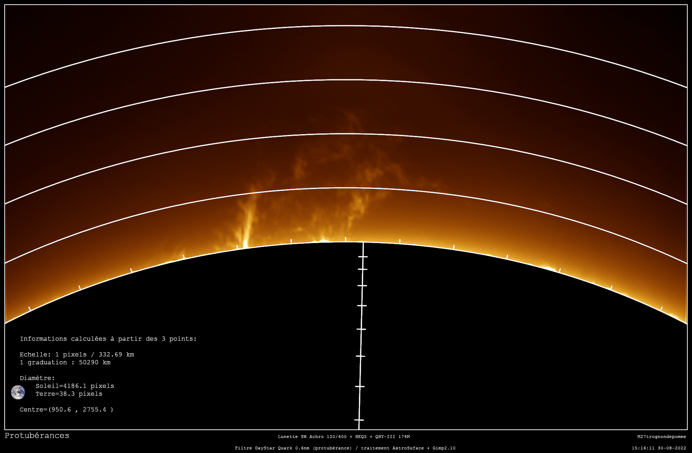Viewport: 692px width, 453px height.
Task: Click the faint diffuse cloud above the second arc
Action: (x=353, y=120)
